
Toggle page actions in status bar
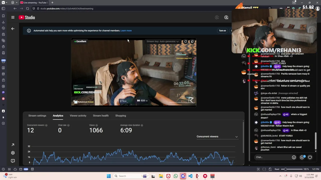point(270,169)
